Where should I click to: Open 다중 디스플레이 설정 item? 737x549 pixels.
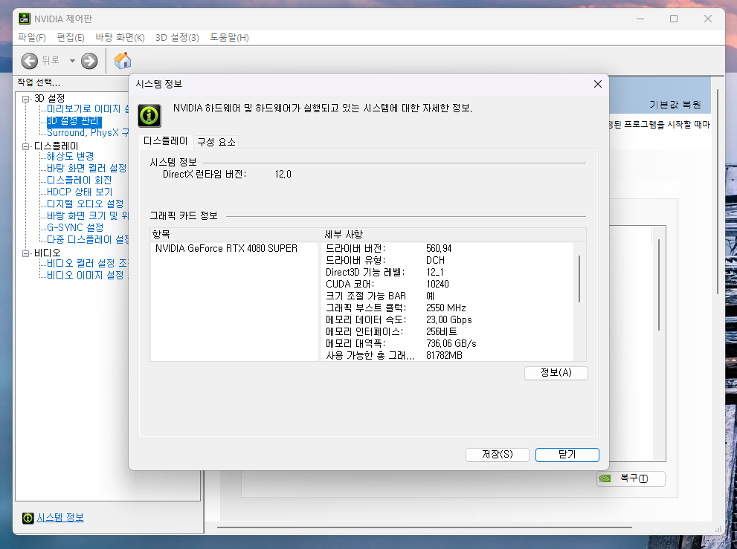point(88,239)
